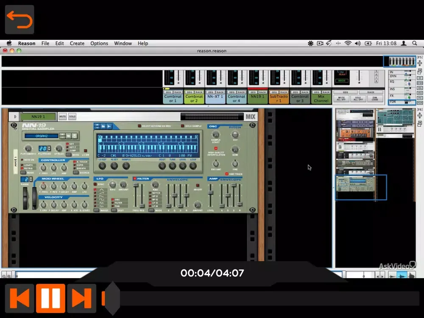The image size is (424, 318).
Task: Open the Window menu
Action: pos(123,43)
